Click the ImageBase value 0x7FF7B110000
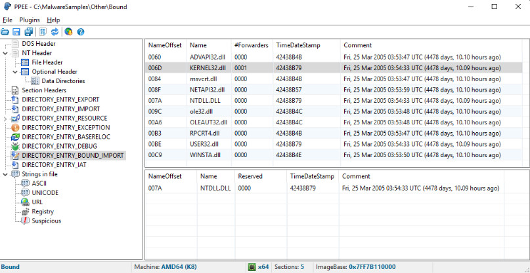This screenshot has width=530, height=273. coord(372,267)
